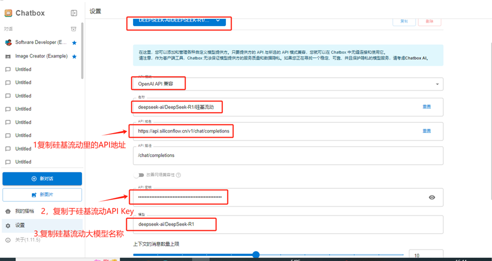Screen dimensions: 492x261
Task: Click reset link beside API host field
Action: 427,131
